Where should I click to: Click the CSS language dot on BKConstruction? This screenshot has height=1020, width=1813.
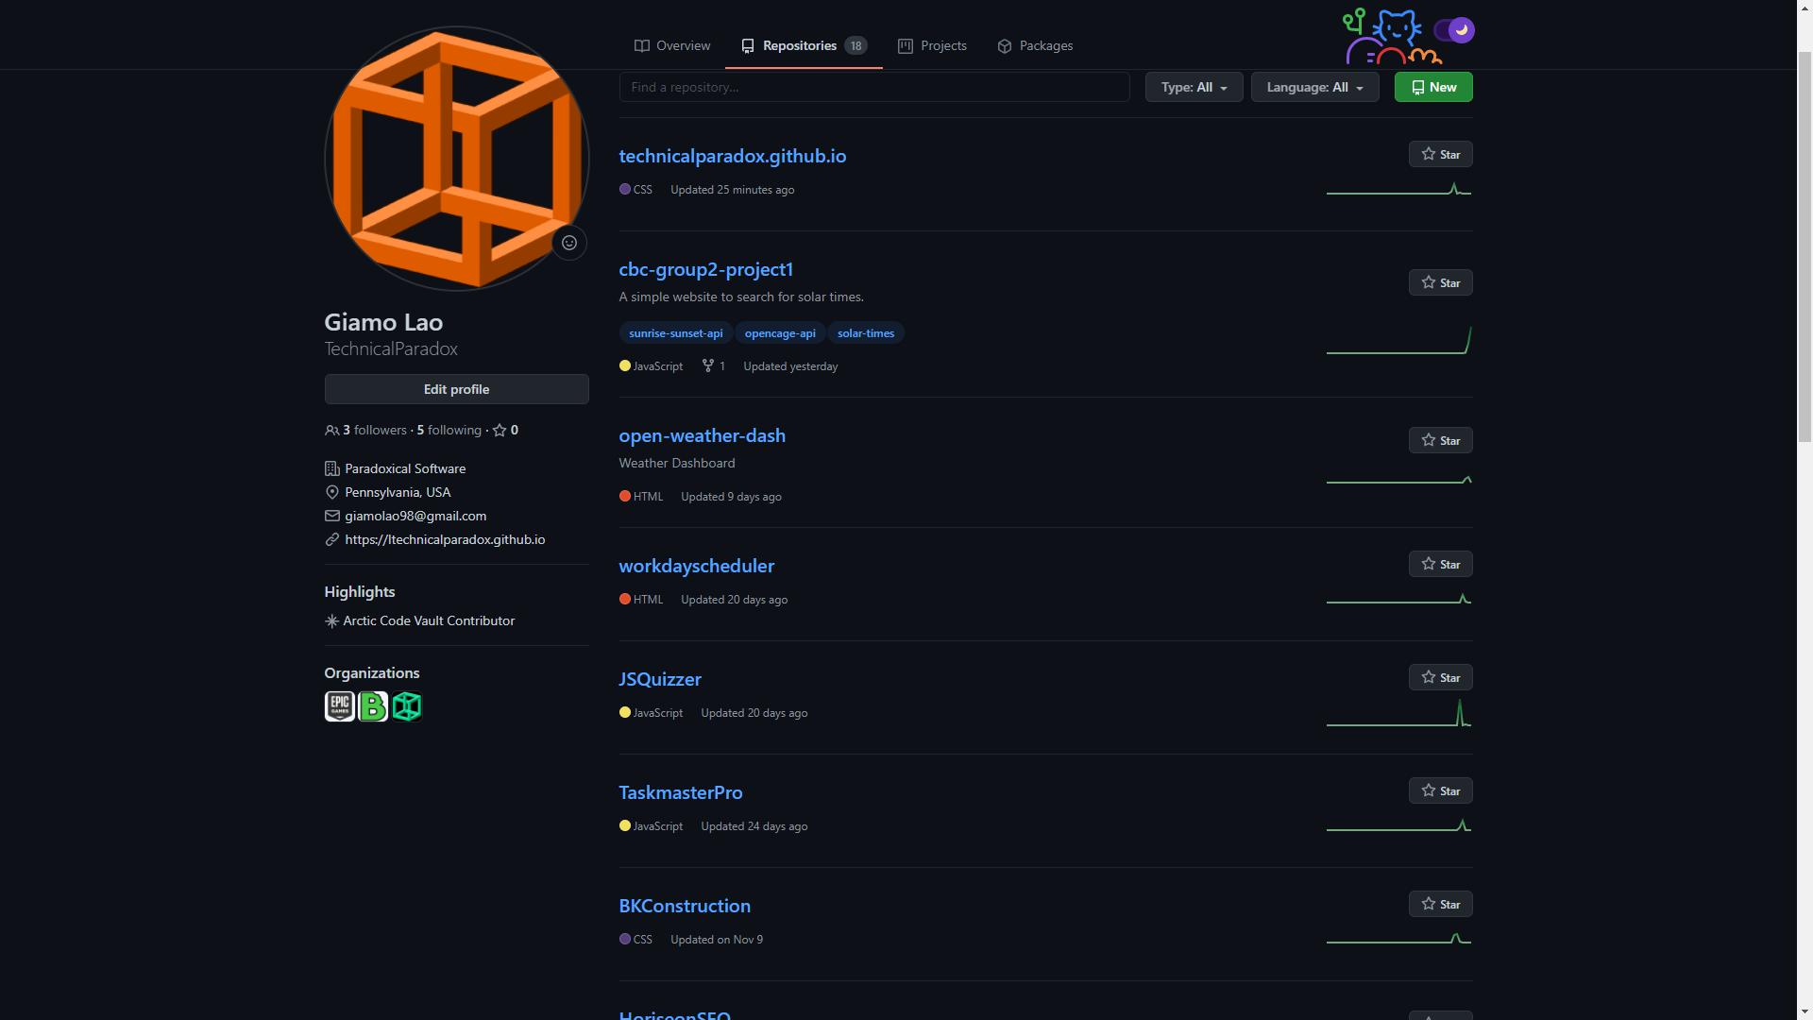tap(624, 939)
